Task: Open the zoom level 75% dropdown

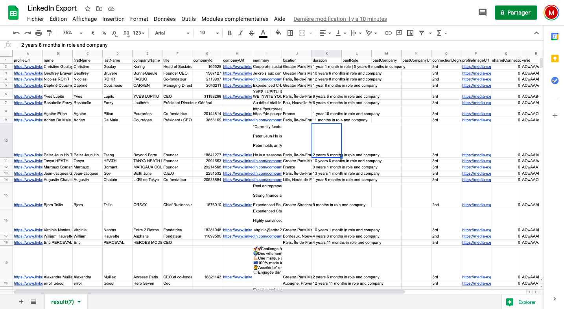Action: tap(73, 33)
